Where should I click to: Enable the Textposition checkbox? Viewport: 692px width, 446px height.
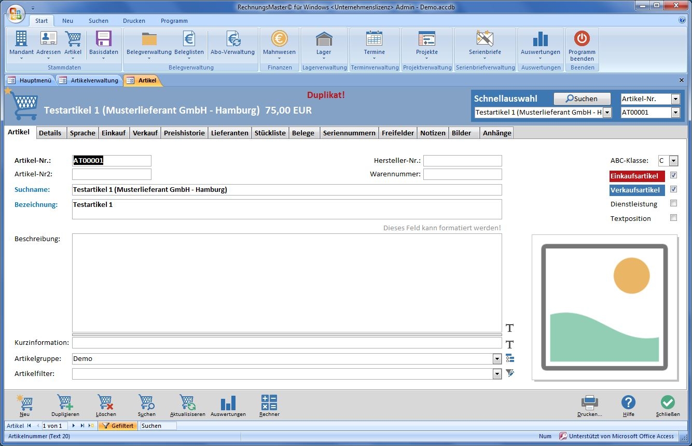click(673, 218)
